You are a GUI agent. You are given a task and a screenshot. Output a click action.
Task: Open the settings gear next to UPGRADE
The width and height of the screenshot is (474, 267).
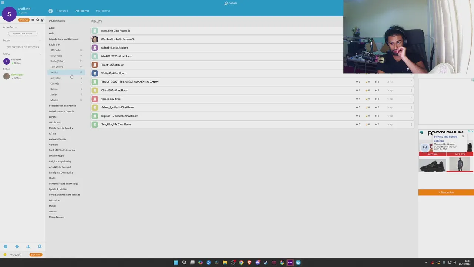point(33,20)
